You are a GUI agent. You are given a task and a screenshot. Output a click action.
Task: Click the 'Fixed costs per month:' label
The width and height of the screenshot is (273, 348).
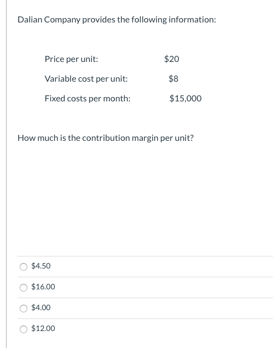[88, 99]
